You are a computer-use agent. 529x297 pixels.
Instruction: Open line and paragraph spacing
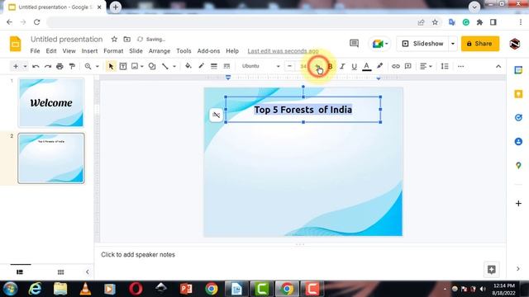pyautogui.click(x=445, y=66)
